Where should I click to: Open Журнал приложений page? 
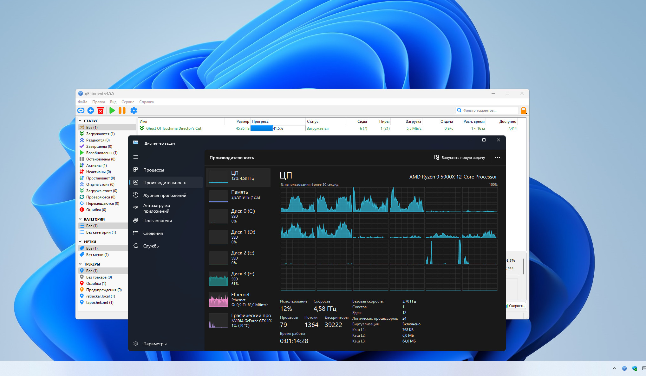[166, 195]
